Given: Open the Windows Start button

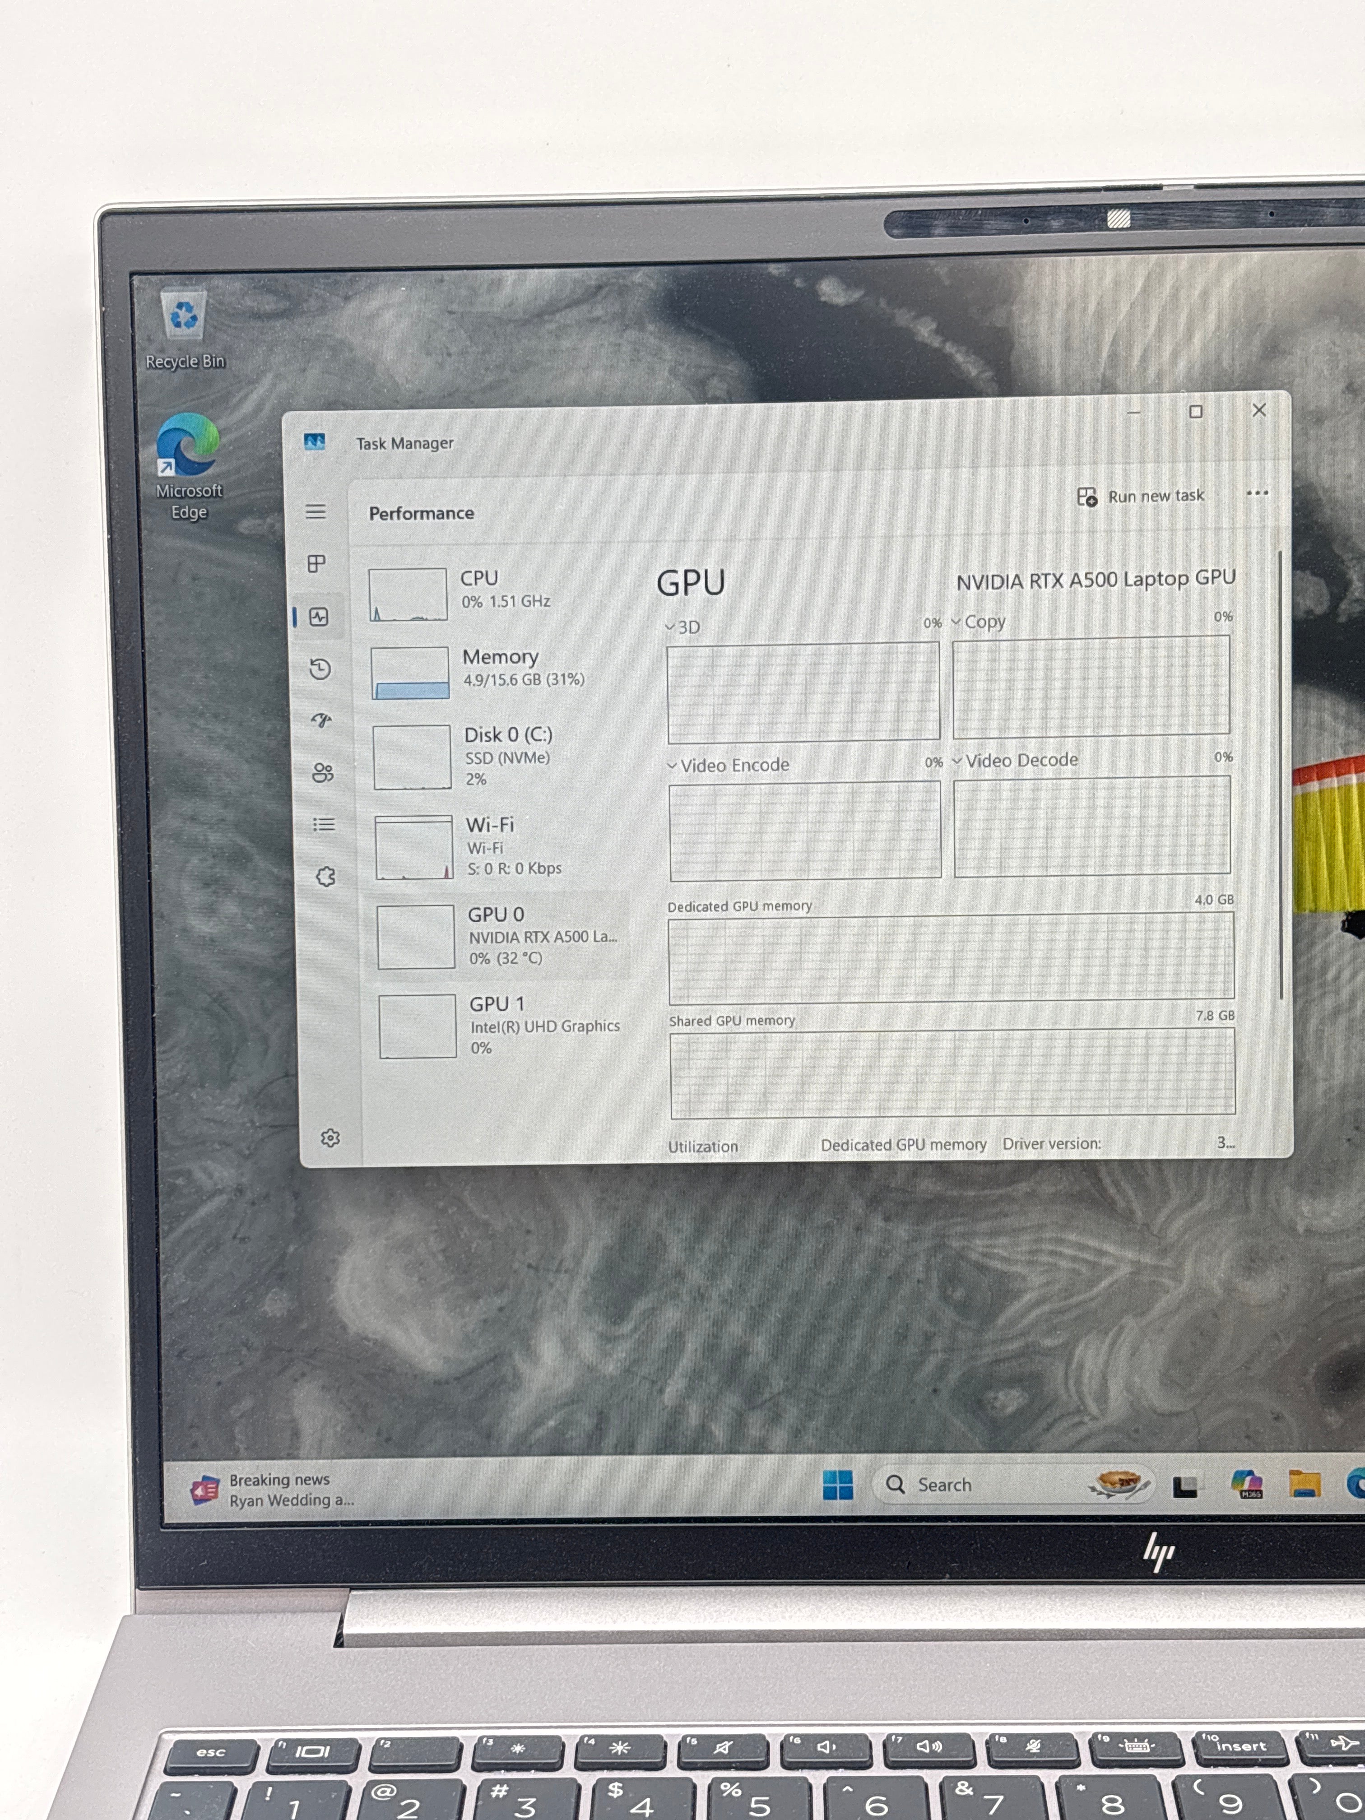Looking at the screenshot, I should pos(838,1485).
